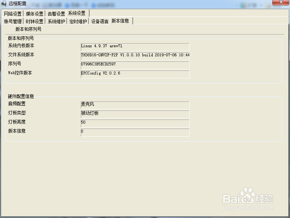
Task: Click inside the 系统内核版本 field
Action: pyautogui.click(x=135, y=47)
